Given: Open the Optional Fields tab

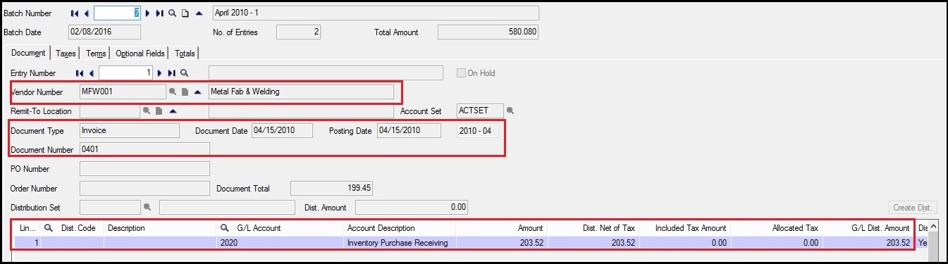Looking at the screenshot, I should [x=140, y=54].
